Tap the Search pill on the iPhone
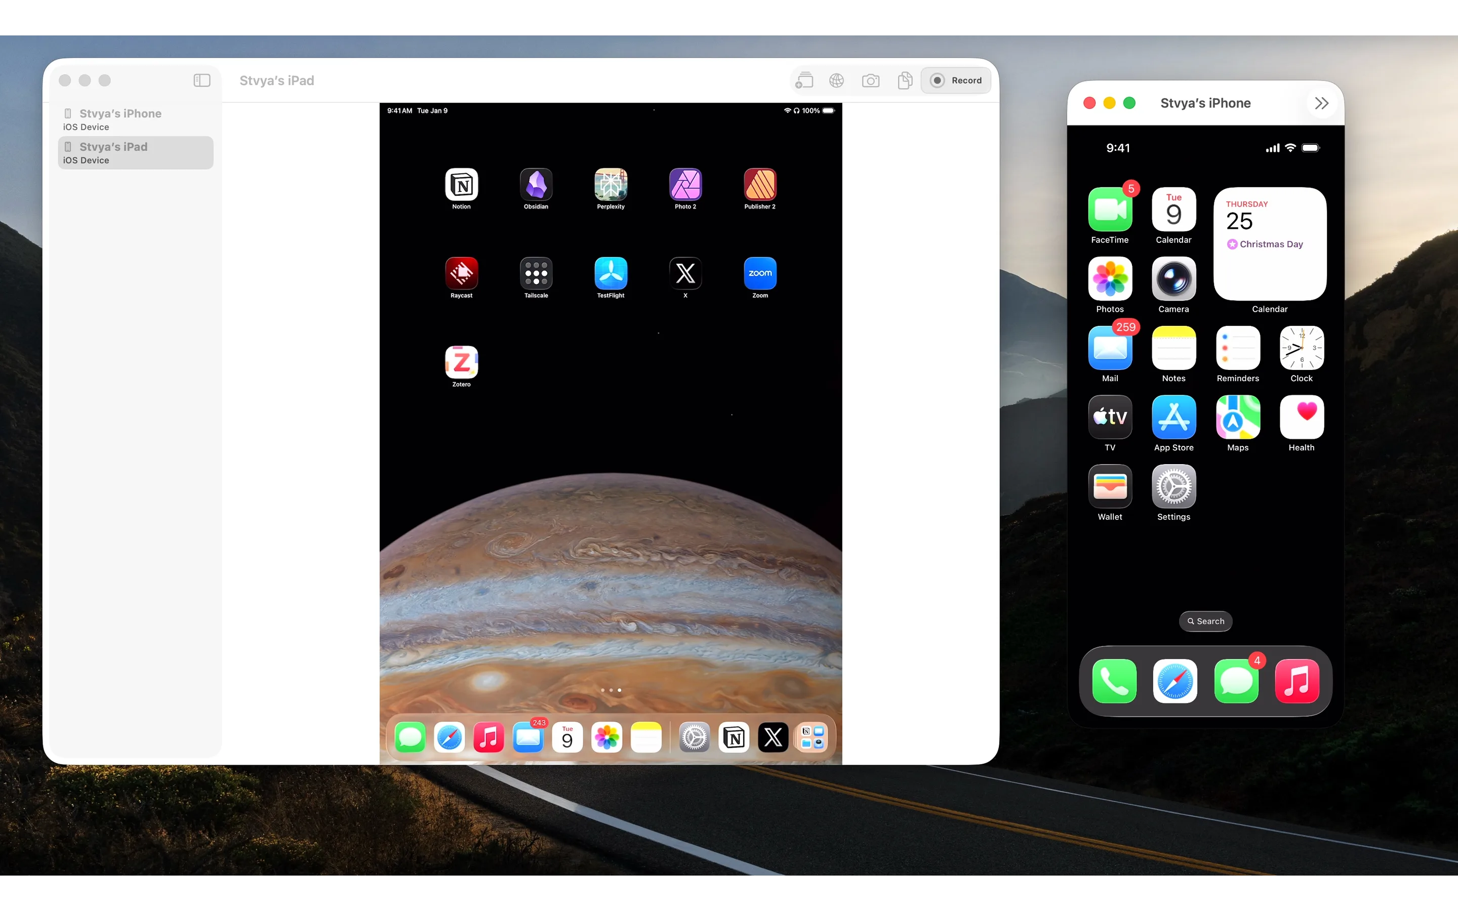 tap(1205, 621)
